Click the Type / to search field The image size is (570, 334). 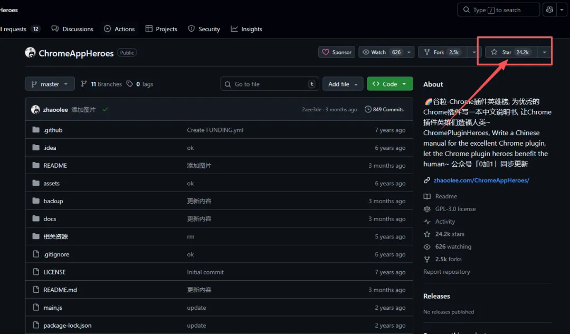[498, 10]
